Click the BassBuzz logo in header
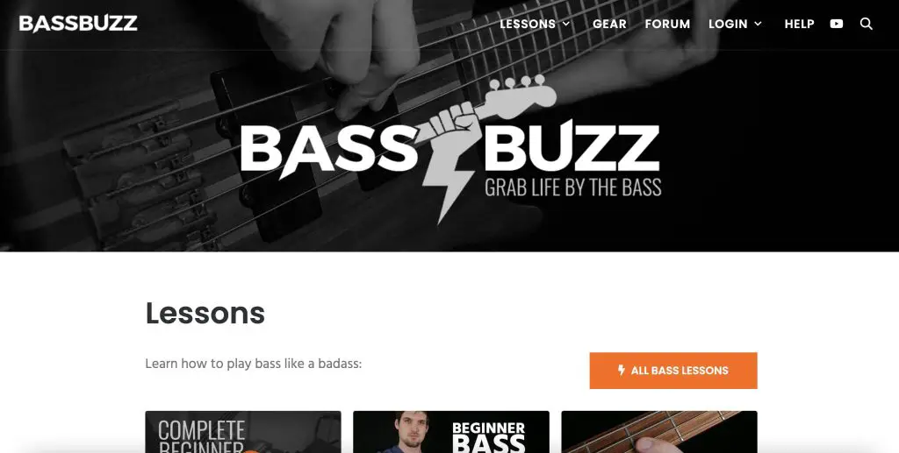899x453 pixels. (x=78, y=24)
